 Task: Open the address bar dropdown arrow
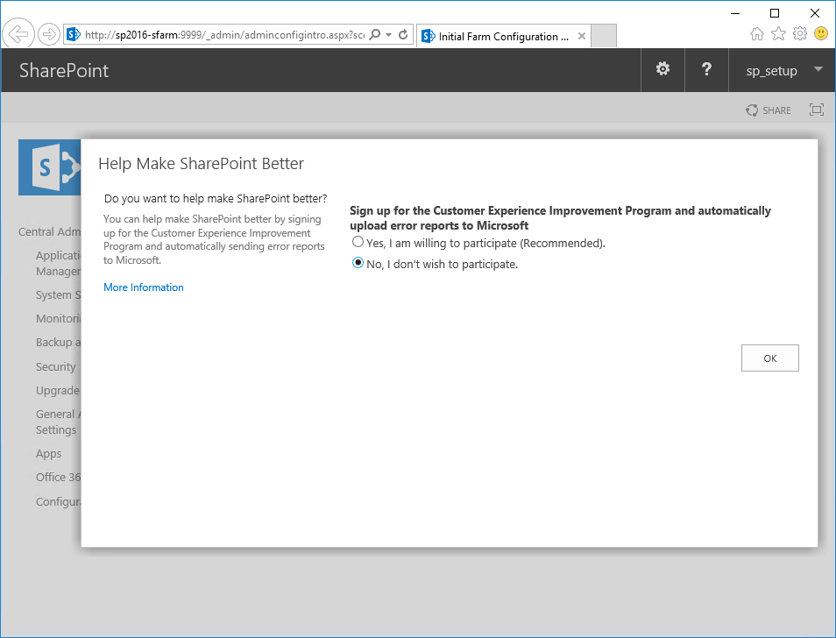click(x=389, y=35)
